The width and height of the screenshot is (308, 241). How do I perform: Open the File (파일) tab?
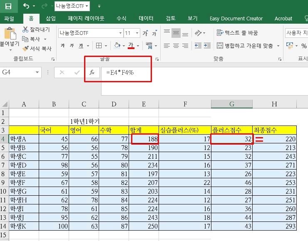(9, 19)
